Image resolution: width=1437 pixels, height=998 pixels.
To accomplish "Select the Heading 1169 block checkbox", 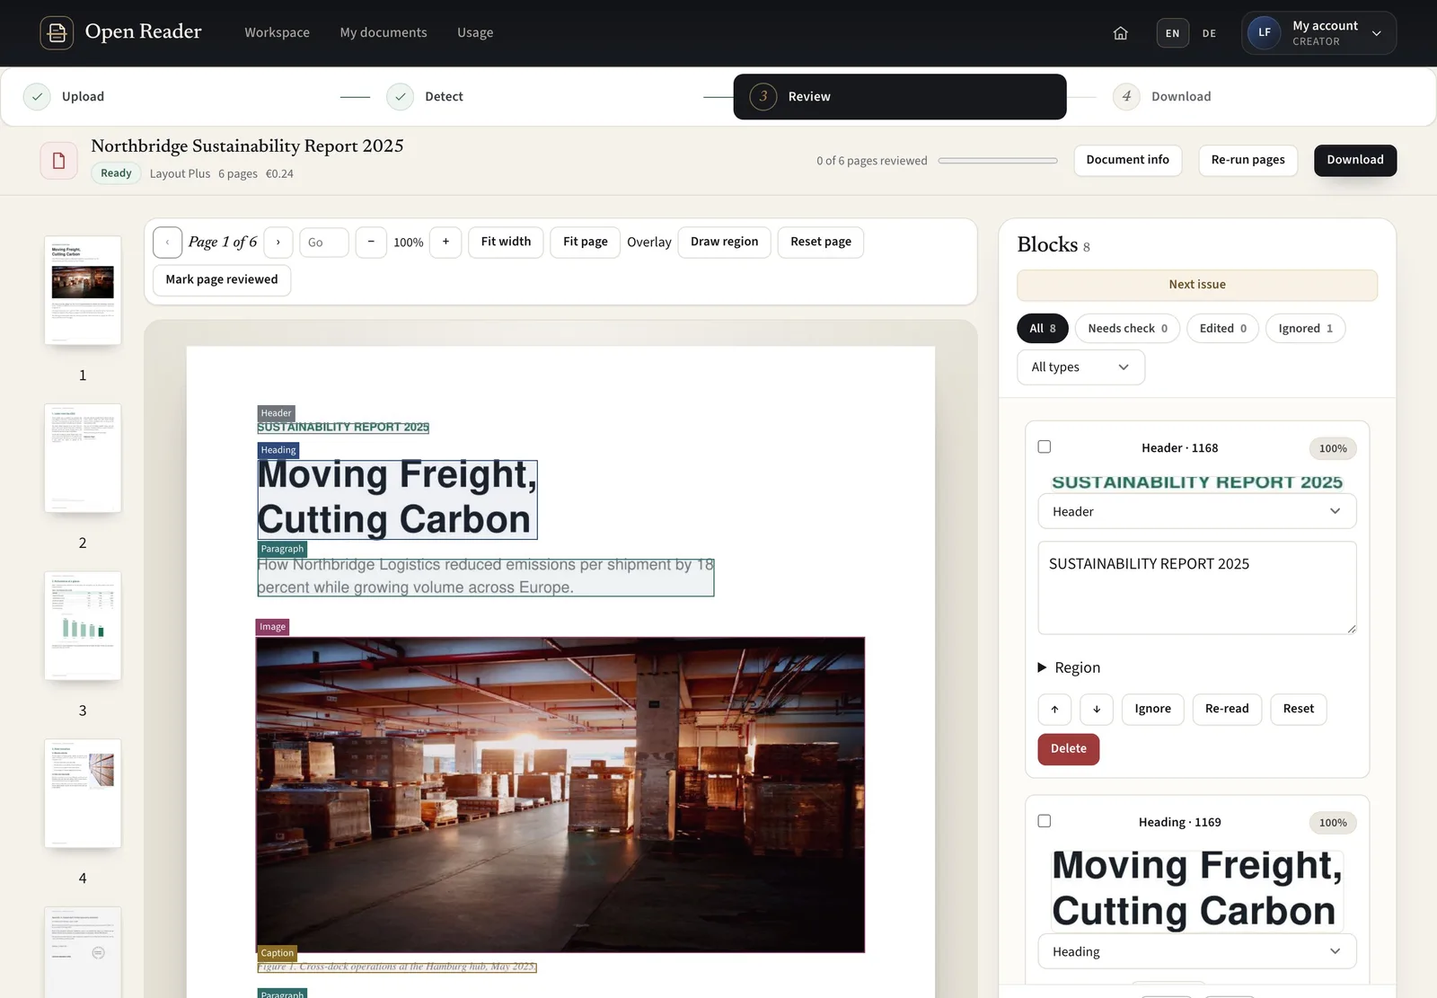I will (1045, 821).
